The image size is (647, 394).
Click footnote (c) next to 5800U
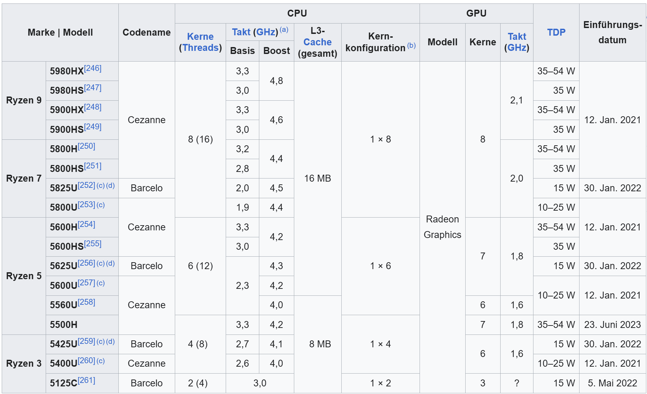click(x=101, y=205)
